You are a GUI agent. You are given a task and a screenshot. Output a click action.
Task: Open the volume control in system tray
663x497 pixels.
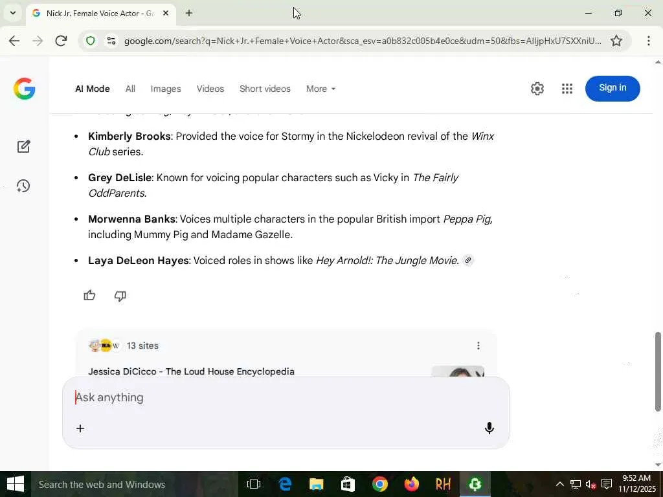click(590, 484)
